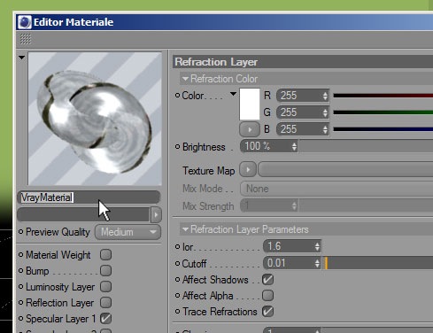The image size is (433, 333).
Task: Click the B value spinner arrows
Action: (325, 129)
